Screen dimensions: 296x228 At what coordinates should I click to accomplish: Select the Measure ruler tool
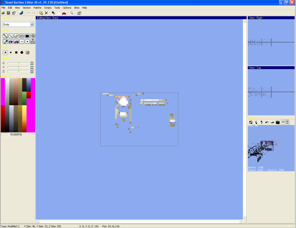coord(33,42)
